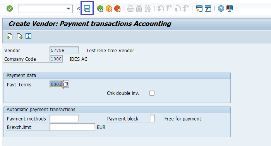Viewport: 271px width, 146px height.
Task: Click the 'Chk double inv.' label
Action: click(123, 93)
